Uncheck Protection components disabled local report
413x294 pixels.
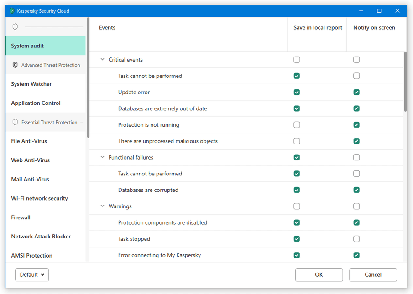[297, 223]
